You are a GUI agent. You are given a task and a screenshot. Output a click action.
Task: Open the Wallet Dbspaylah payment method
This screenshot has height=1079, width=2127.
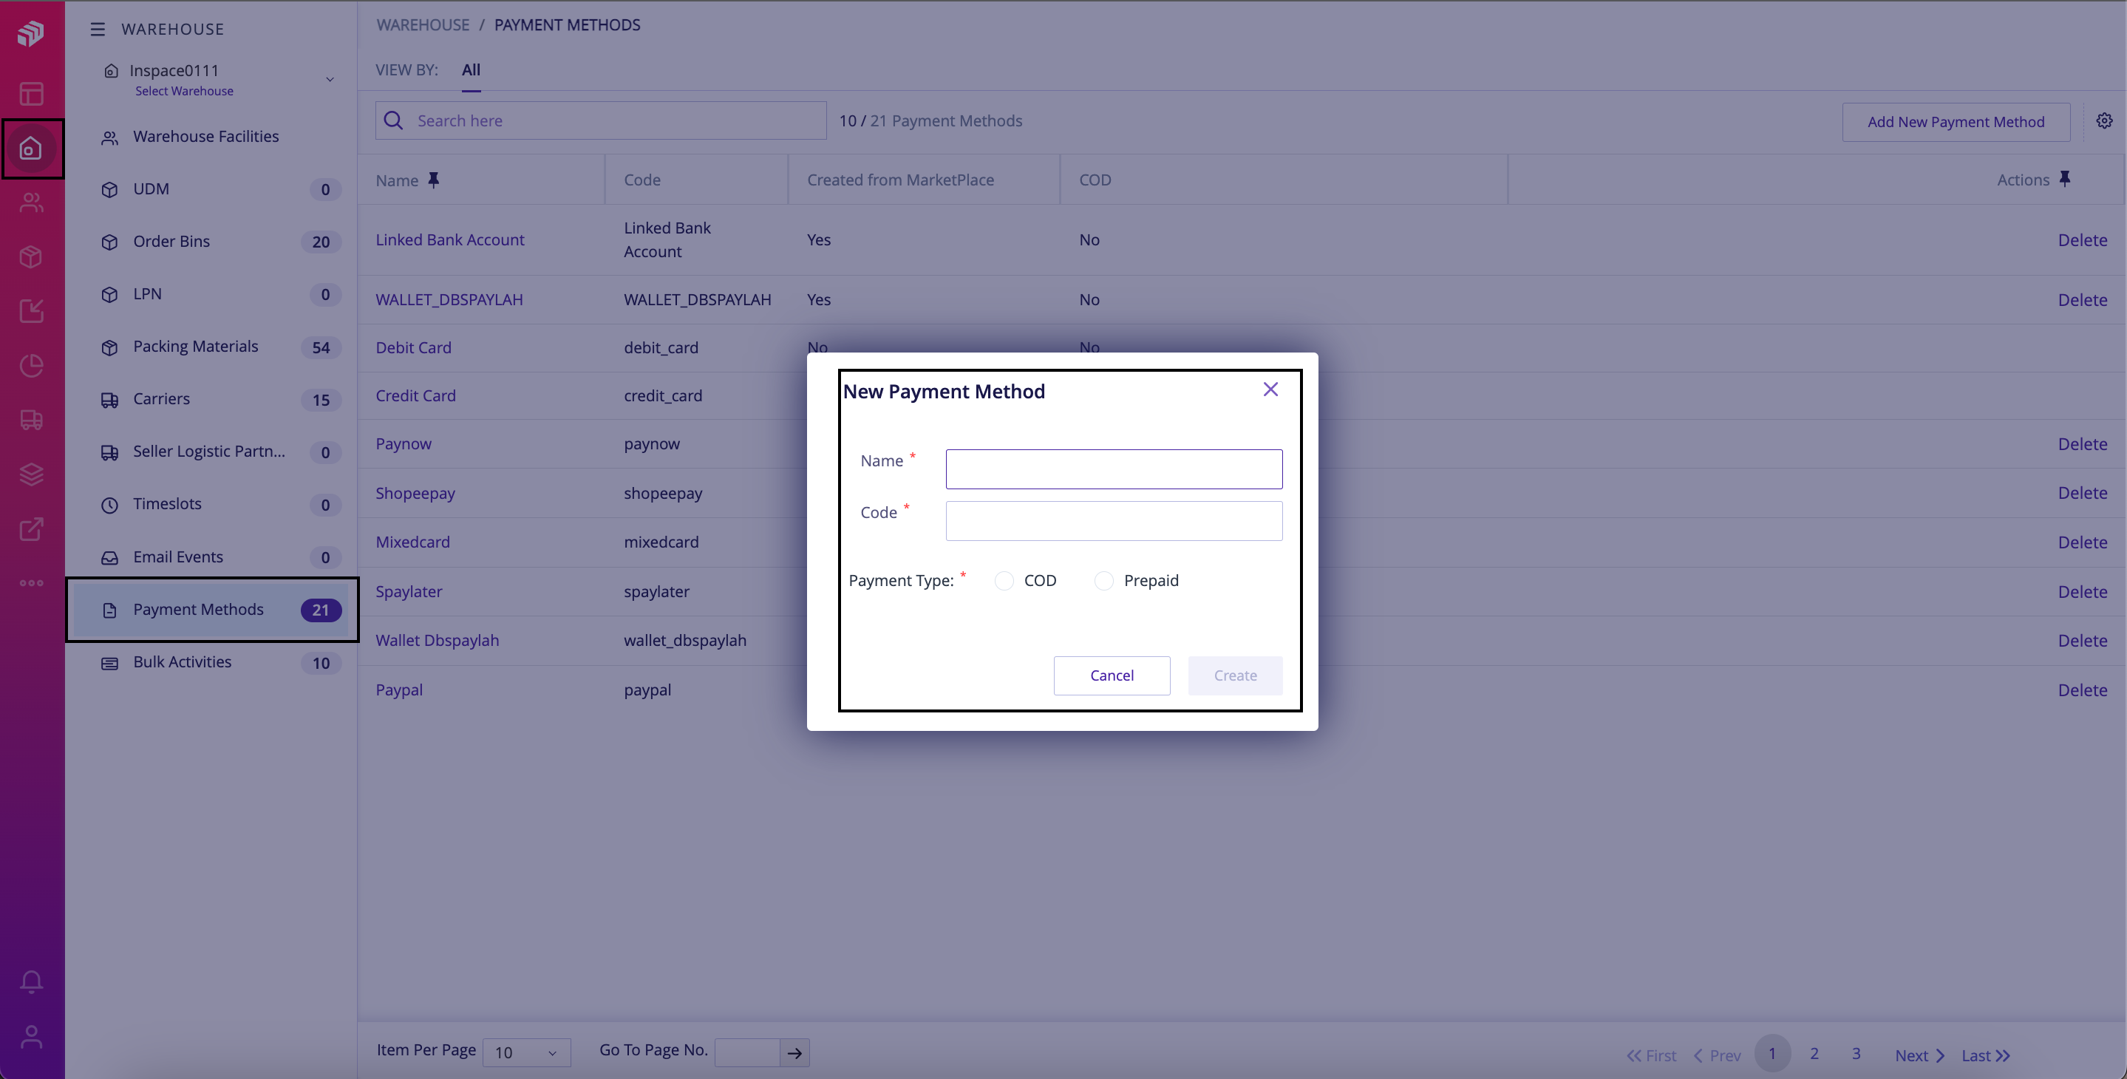438,641
